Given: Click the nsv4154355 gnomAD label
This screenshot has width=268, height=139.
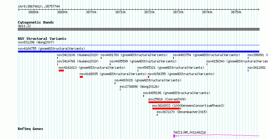Looking at the screenshot, I should tap(181, 74).
